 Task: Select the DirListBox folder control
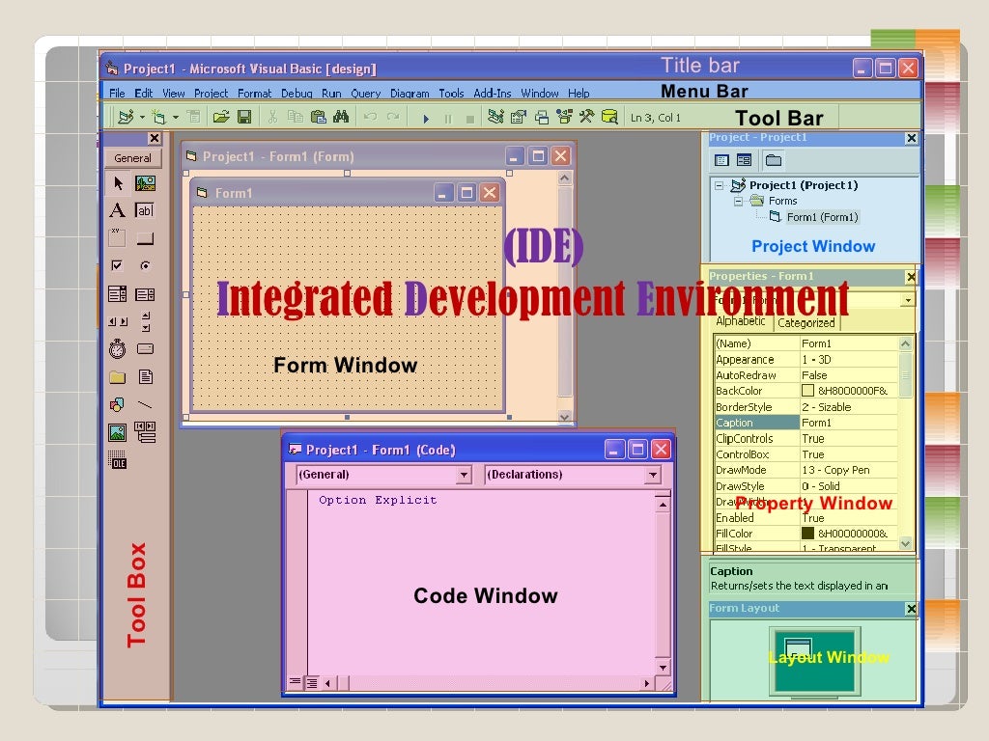click(x=117, y=377)
